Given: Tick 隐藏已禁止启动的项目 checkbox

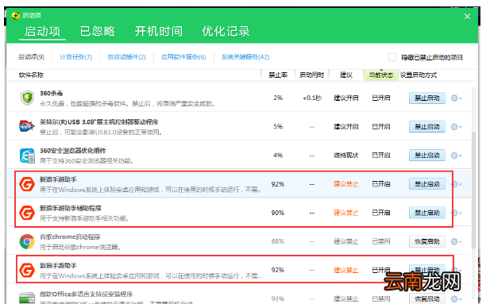Looking at the screenshot, I should 392,57.
